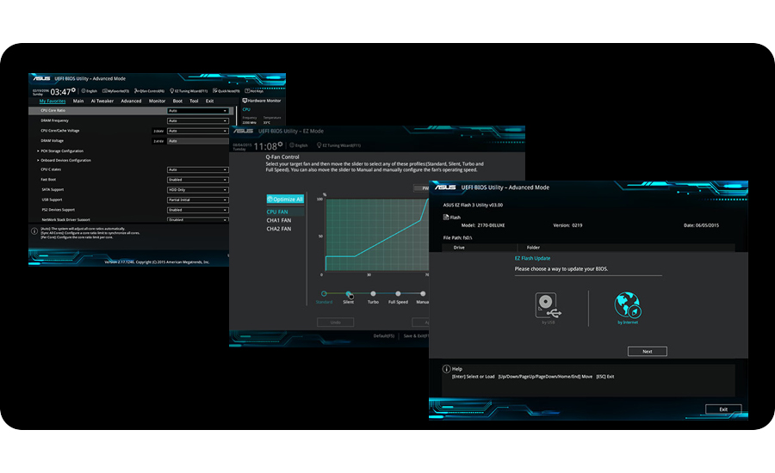Open Ai Tweaker tab
775x473 pixels.
102,101
